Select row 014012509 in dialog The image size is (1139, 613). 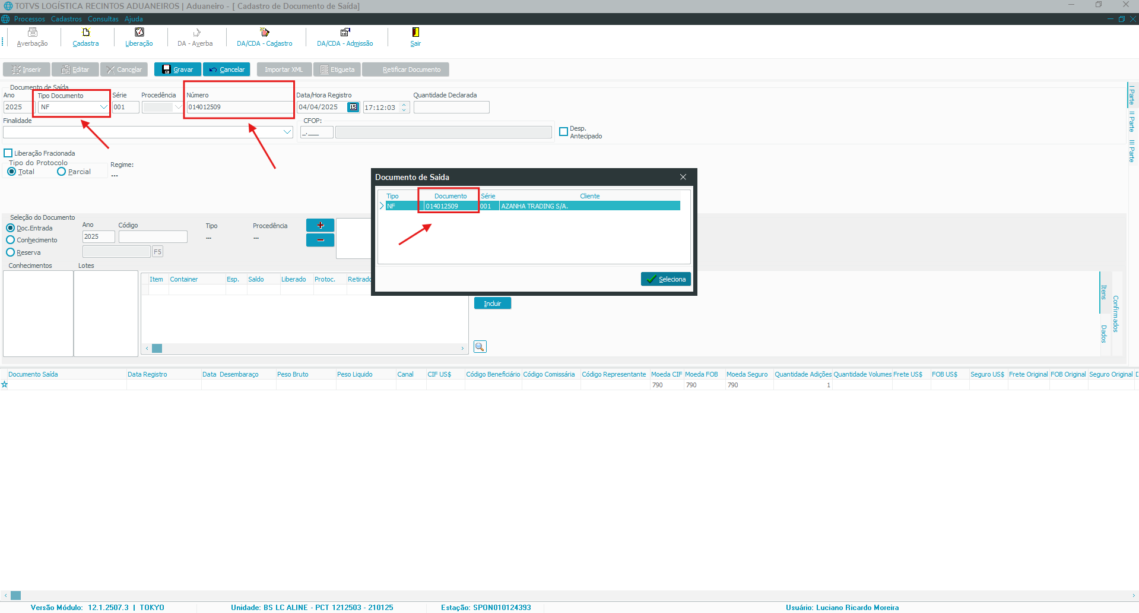tap(532, 206)
